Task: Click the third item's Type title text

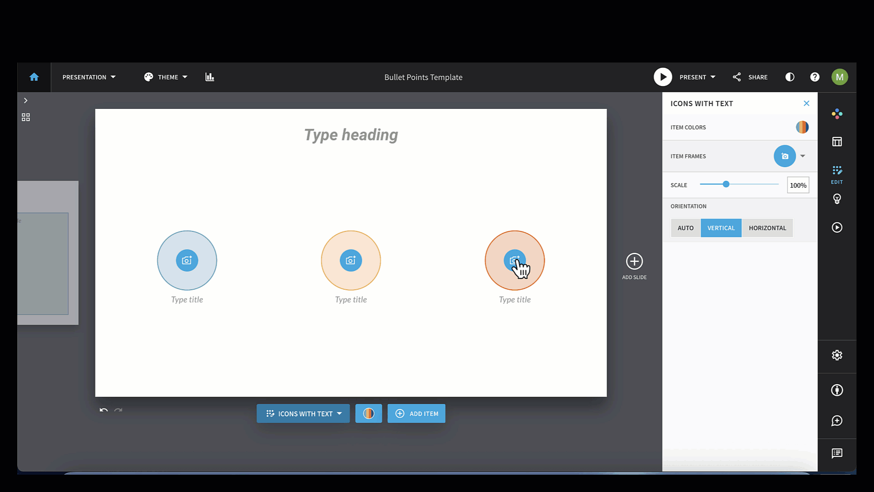Action: coord(515,299)
